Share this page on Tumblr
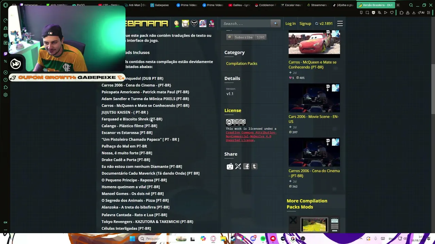This screenshot has width=435, height=244. 254,166
